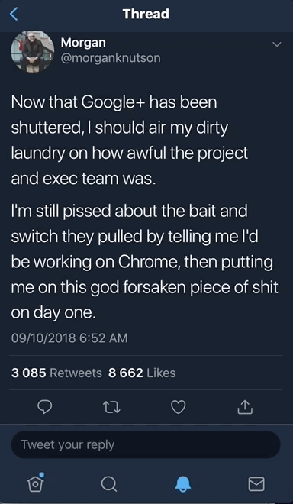
Task: Open the Home tab icon
Action: [x=36, y=482]
